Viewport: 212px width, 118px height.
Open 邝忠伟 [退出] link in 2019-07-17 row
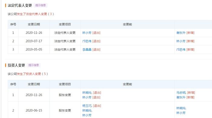91,41
